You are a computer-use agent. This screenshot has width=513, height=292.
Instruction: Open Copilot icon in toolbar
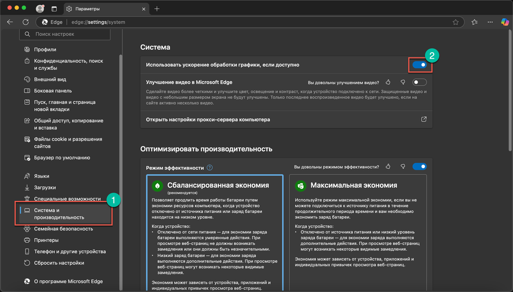[505, 22]
